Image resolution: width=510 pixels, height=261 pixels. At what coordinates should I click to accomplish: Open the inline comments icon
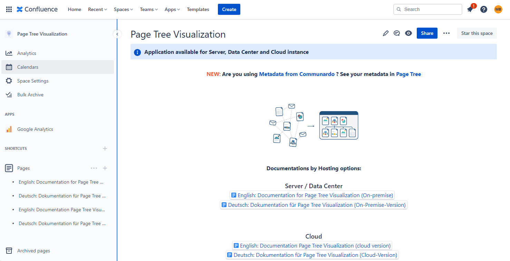[x=397, y=33]
